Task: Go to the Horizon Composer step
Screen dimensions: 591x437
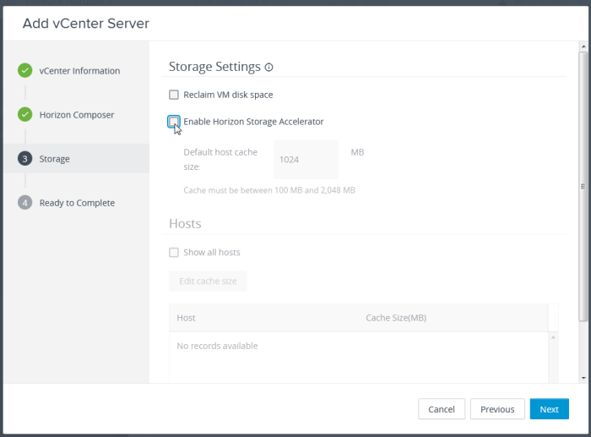Action: (x=77, y=115)
